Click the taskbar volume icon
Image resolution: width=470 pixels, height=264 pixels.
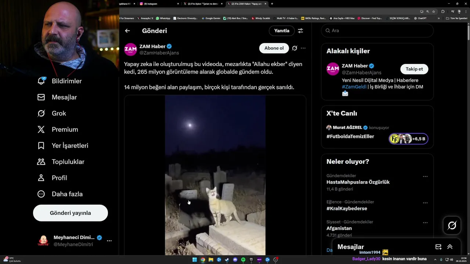pos(451,260)
